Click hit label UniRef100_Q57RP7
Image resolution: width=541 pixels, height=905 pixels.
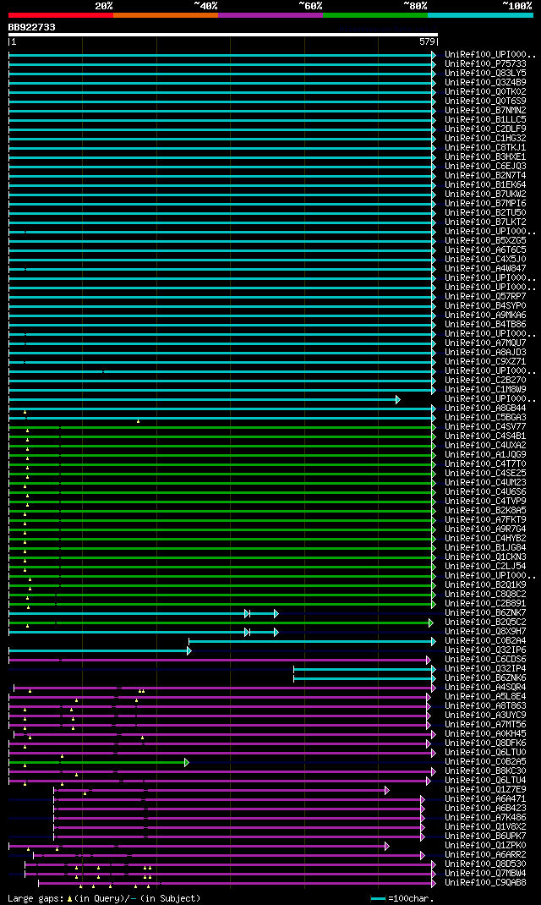485,297
